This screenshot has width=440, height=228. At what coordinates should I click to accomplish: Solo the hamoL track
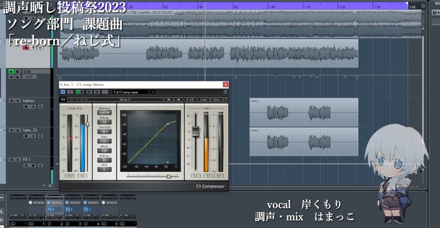18,101
